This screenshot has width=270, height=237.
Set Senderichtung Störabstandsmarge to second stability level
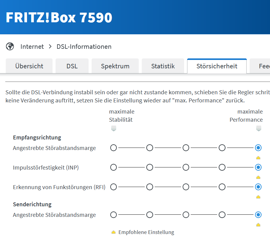pyautogui.click(x=150, y=215)
